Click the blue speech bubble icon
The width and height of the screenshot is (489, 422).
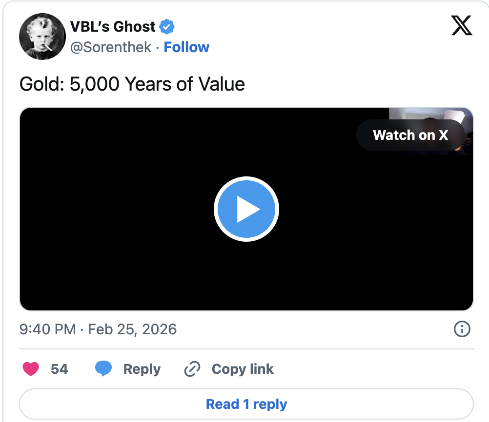tap(103, 369)
